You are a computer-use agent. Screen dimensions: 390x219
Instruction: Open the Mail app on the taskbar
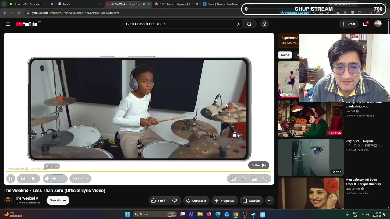coord(227,214)
